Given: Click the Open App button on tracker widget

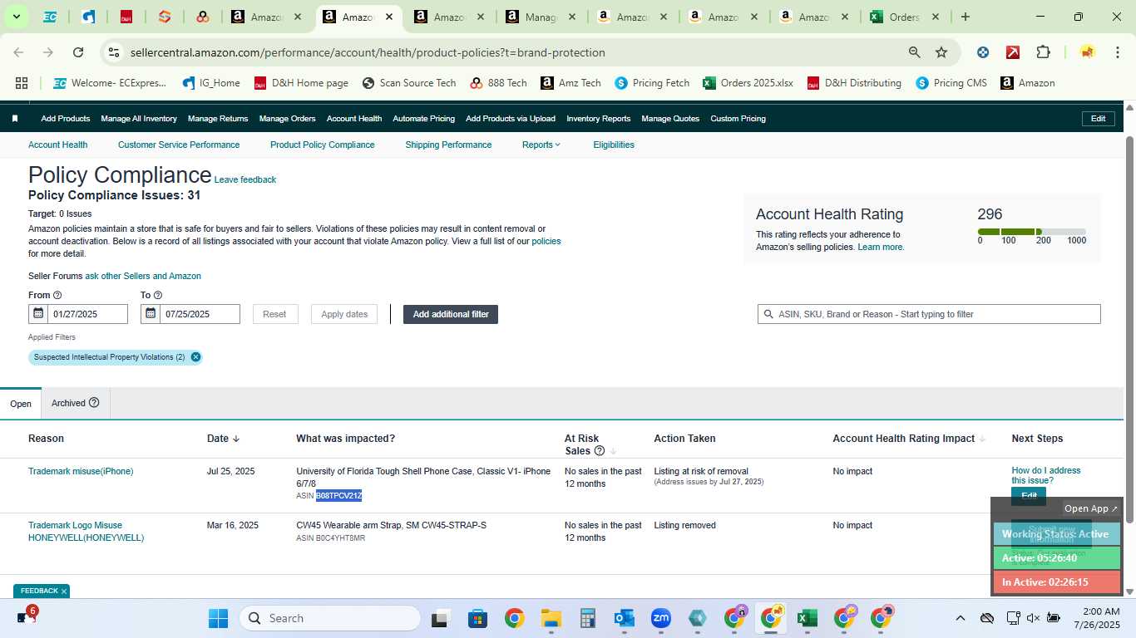Looking at the screenshot, I should 1091,508.
